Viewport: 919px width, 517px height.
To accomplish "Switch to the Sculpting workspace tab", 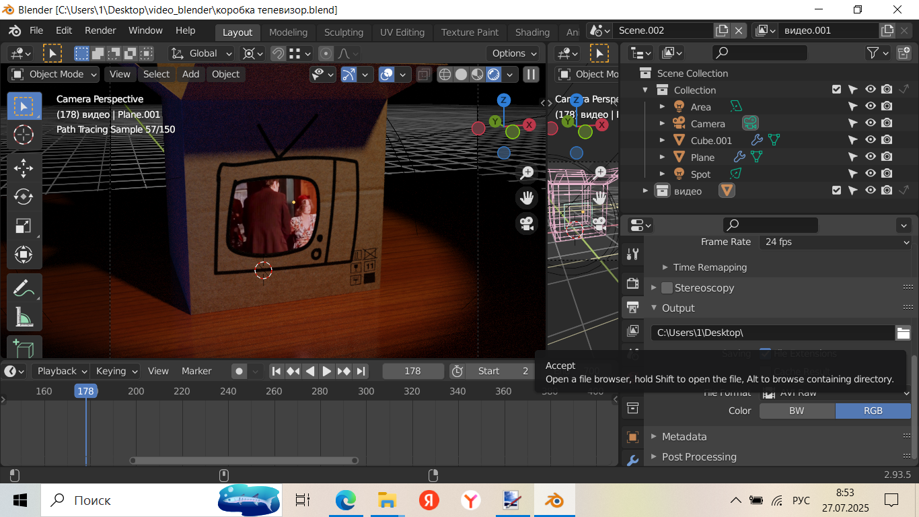I will (343, 32).
